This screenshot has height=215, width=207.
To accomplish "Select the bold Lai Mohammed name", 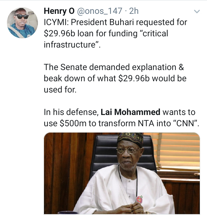I will coord(131,112).
